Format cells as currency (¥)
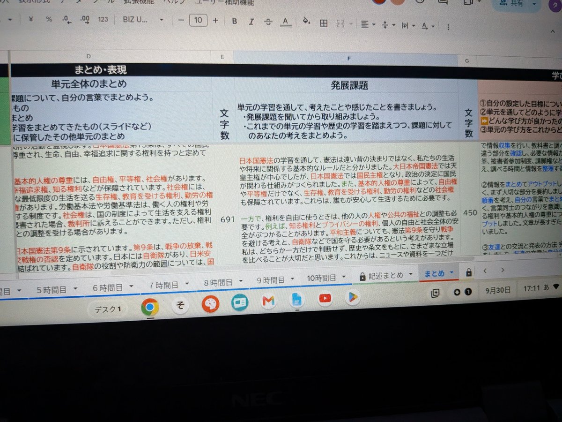Viewport: 562px width, 422px height. tap(31, 20)
